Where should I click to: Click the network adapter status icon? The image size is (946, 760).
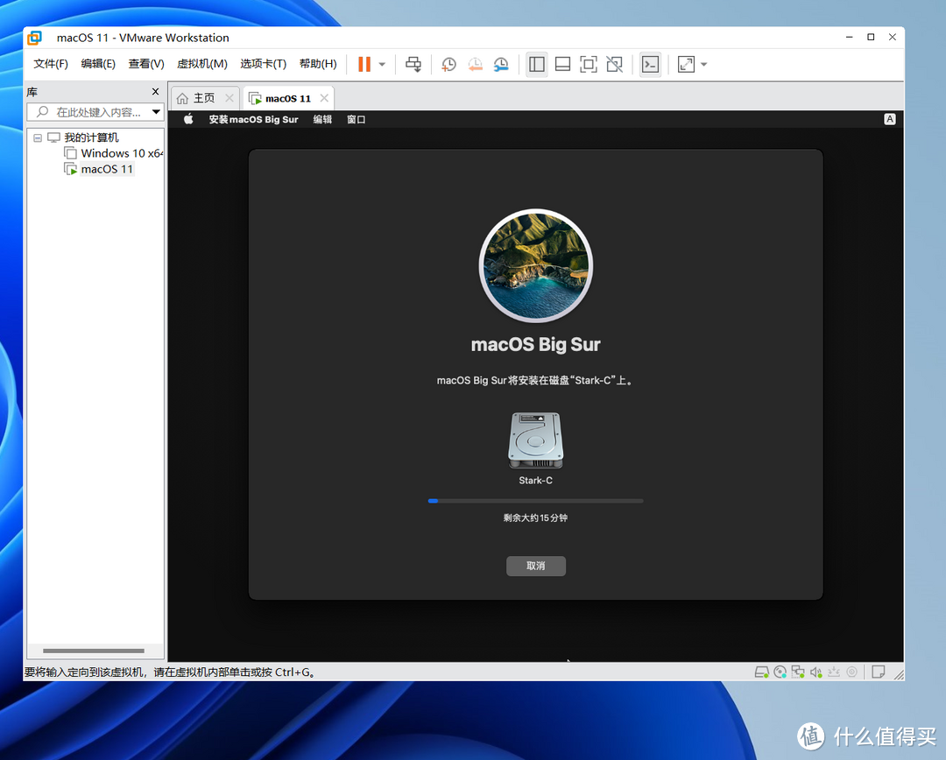pyautogui.click(x=798, y=672)
